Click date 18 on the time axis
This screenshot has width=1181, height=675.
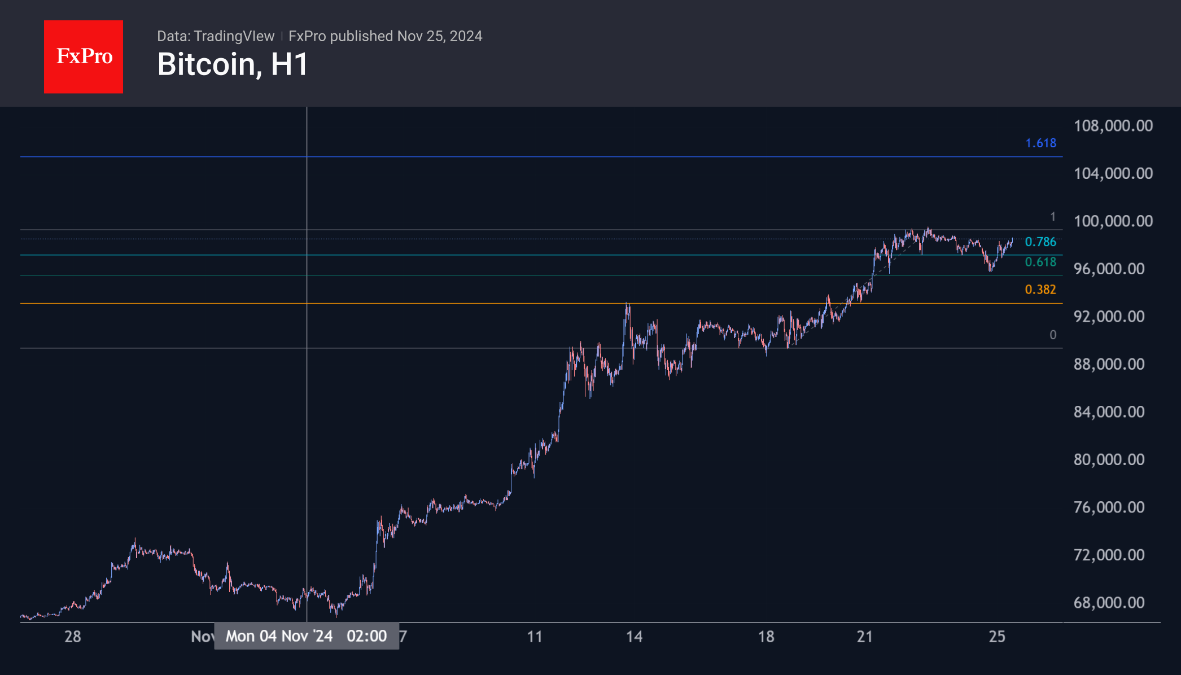766,637
